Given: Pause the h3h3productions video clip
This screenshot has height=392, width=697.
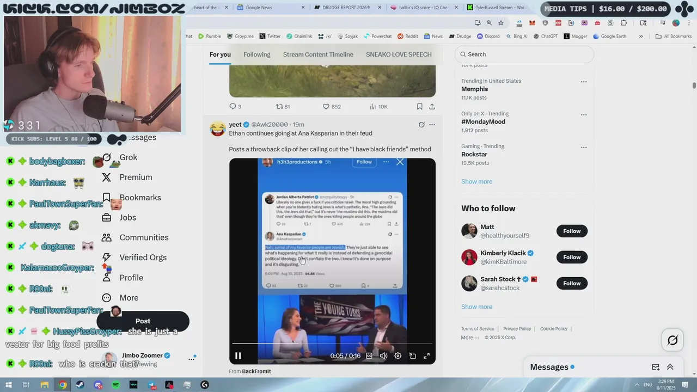Looking at the screenshot, I should click(238, 356).
